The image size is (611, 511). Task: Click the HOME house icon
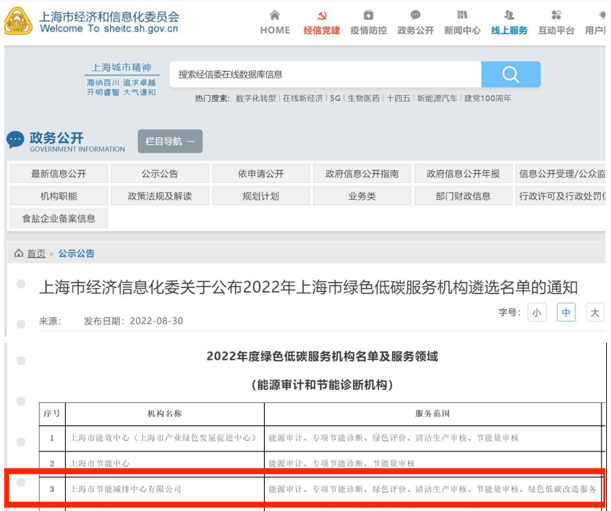coord(274,15)
